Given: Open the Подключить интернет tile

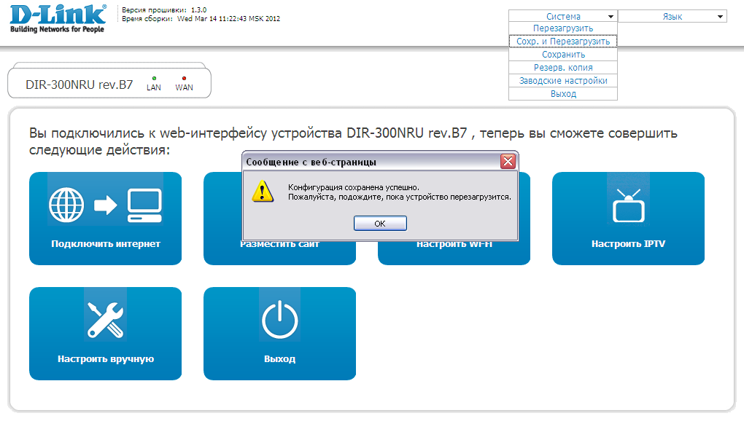Looking at the screenshot, I should (105, 219).
